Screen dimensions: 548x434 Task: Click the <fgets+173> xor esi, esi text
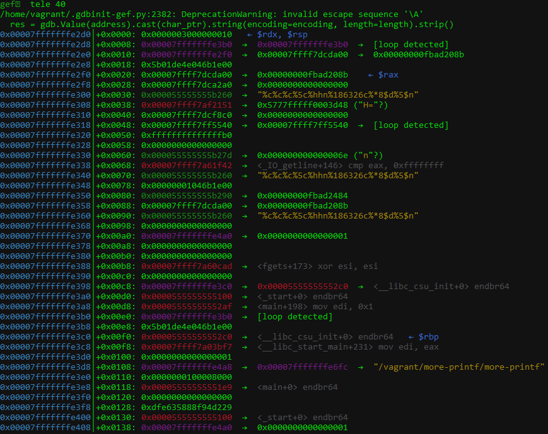coord(317,266)
